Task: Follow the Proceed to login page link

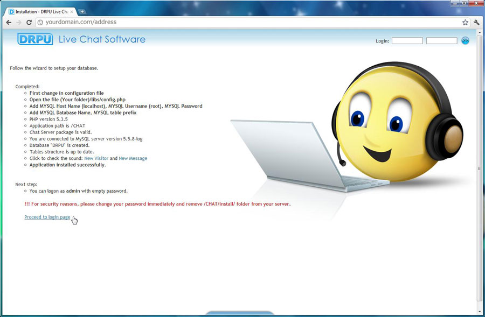Action: tap(47, 217)
